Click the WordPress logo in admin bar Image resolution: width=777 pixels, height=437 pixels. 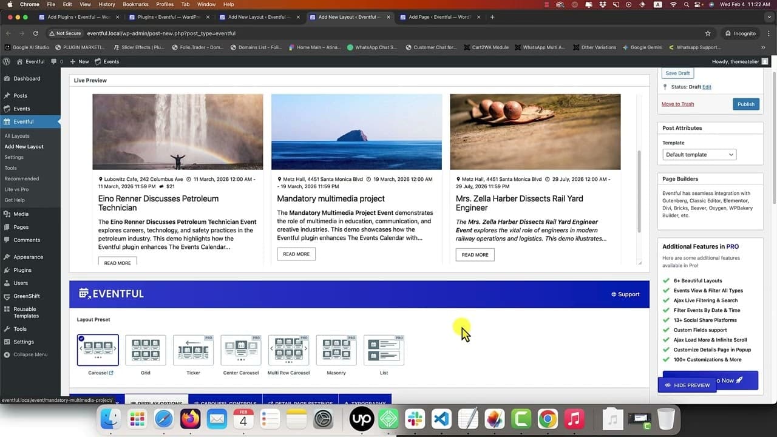7,61
